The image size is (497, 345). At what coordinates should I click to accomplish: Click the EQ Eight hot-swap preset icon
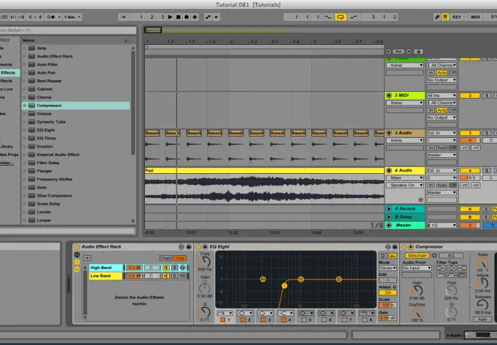(x=388, y=247)
